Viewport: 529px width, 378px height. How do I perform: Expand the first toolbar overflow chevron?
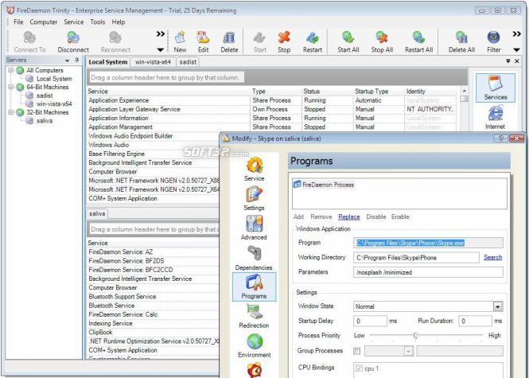[x=160, y=33]
